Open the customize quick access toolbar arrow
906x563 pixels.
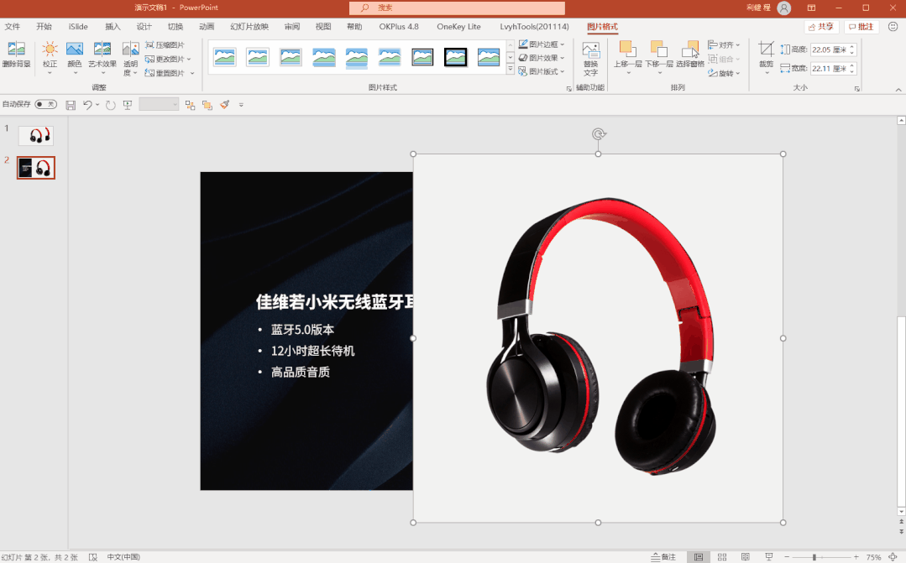[x=241, y=105]
